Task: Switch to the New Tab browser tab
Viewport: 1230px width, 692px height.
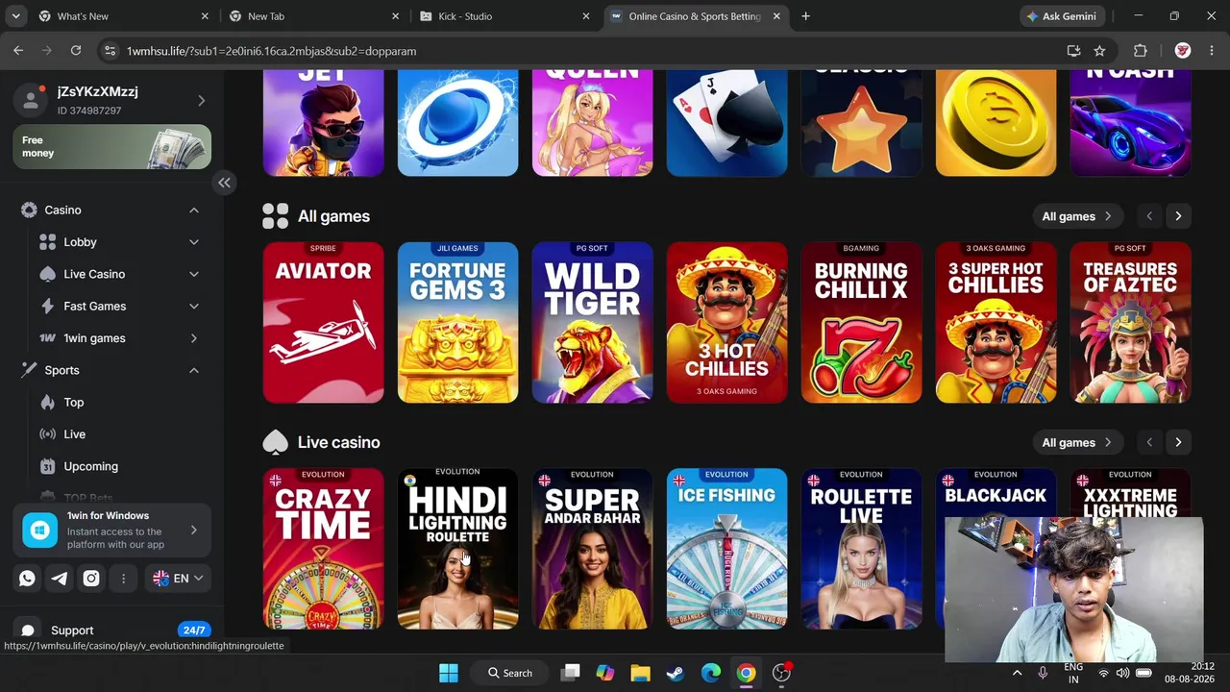Action: tap(315, 16)
